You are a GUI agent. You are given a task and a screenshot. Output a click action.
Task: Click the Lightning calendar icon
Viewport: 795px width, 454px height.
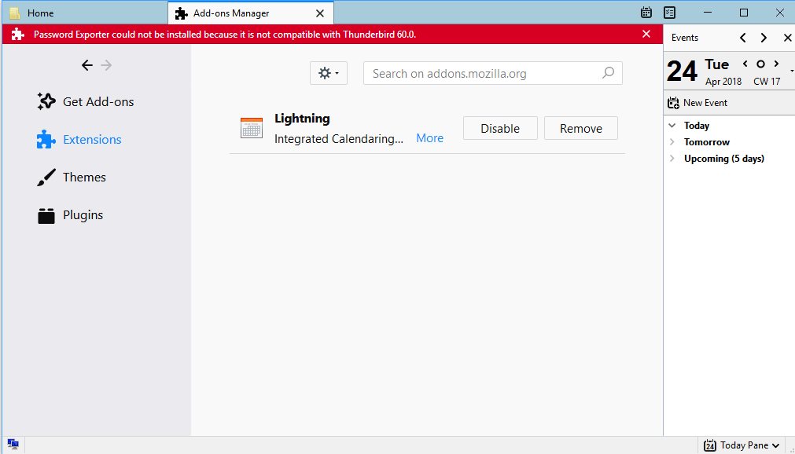[x=252, y=128]
